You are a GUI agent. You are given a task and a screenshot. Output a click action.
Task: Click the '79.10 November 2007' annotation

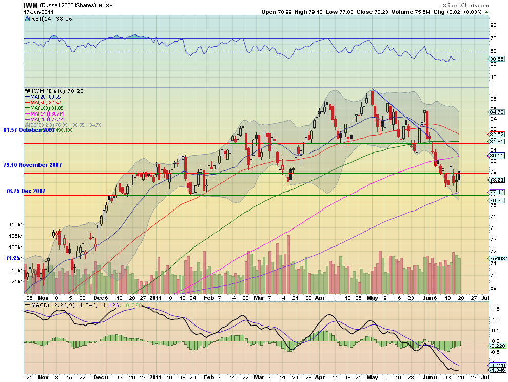pos(32,165)
